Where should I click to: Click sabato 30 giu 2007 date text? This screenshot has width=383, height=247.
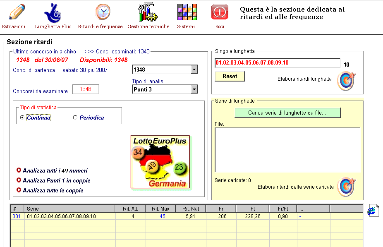(x=85, y=70)
